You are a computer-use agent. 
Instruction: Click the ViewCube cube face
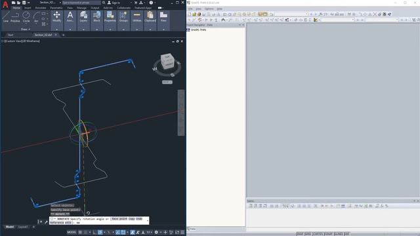[168, 62]
